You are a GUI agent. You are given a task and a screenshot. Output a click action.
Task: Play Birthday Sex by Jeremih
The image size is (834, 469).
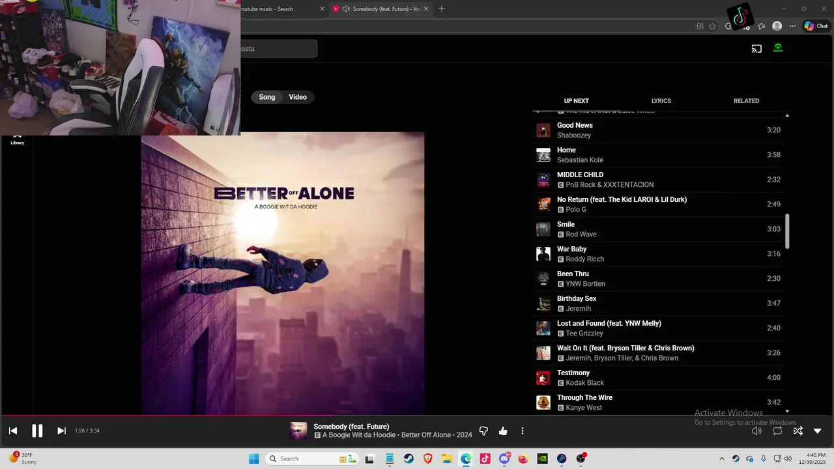[x=658, y=304]
